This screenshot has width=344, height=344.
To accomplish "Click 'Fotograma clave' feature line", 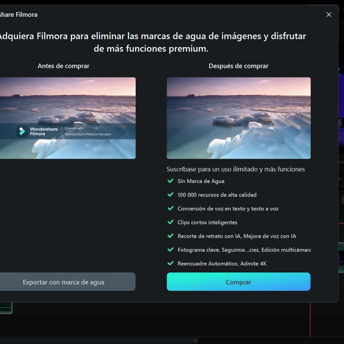I will pyautogui.click(x=244, y=250).
